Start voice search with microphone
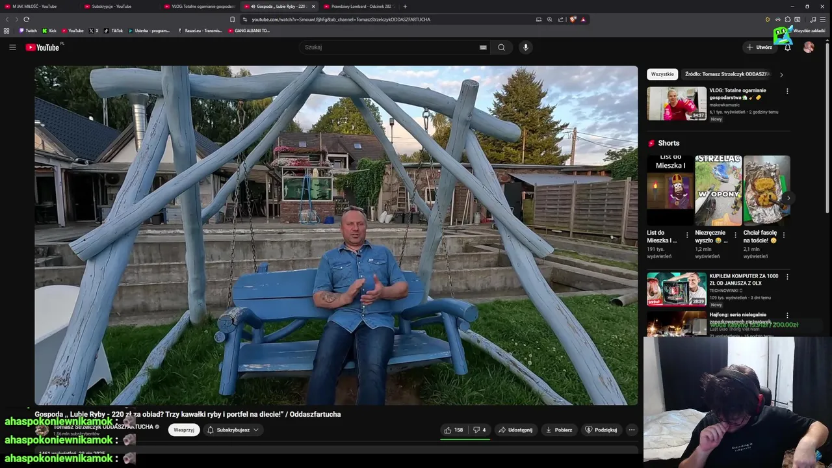832x468 pixels. point(526,47)
